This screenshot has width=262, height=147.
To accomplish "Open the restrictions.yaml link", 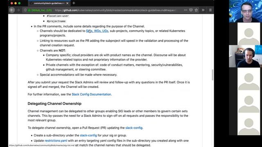I will (56, 140).
